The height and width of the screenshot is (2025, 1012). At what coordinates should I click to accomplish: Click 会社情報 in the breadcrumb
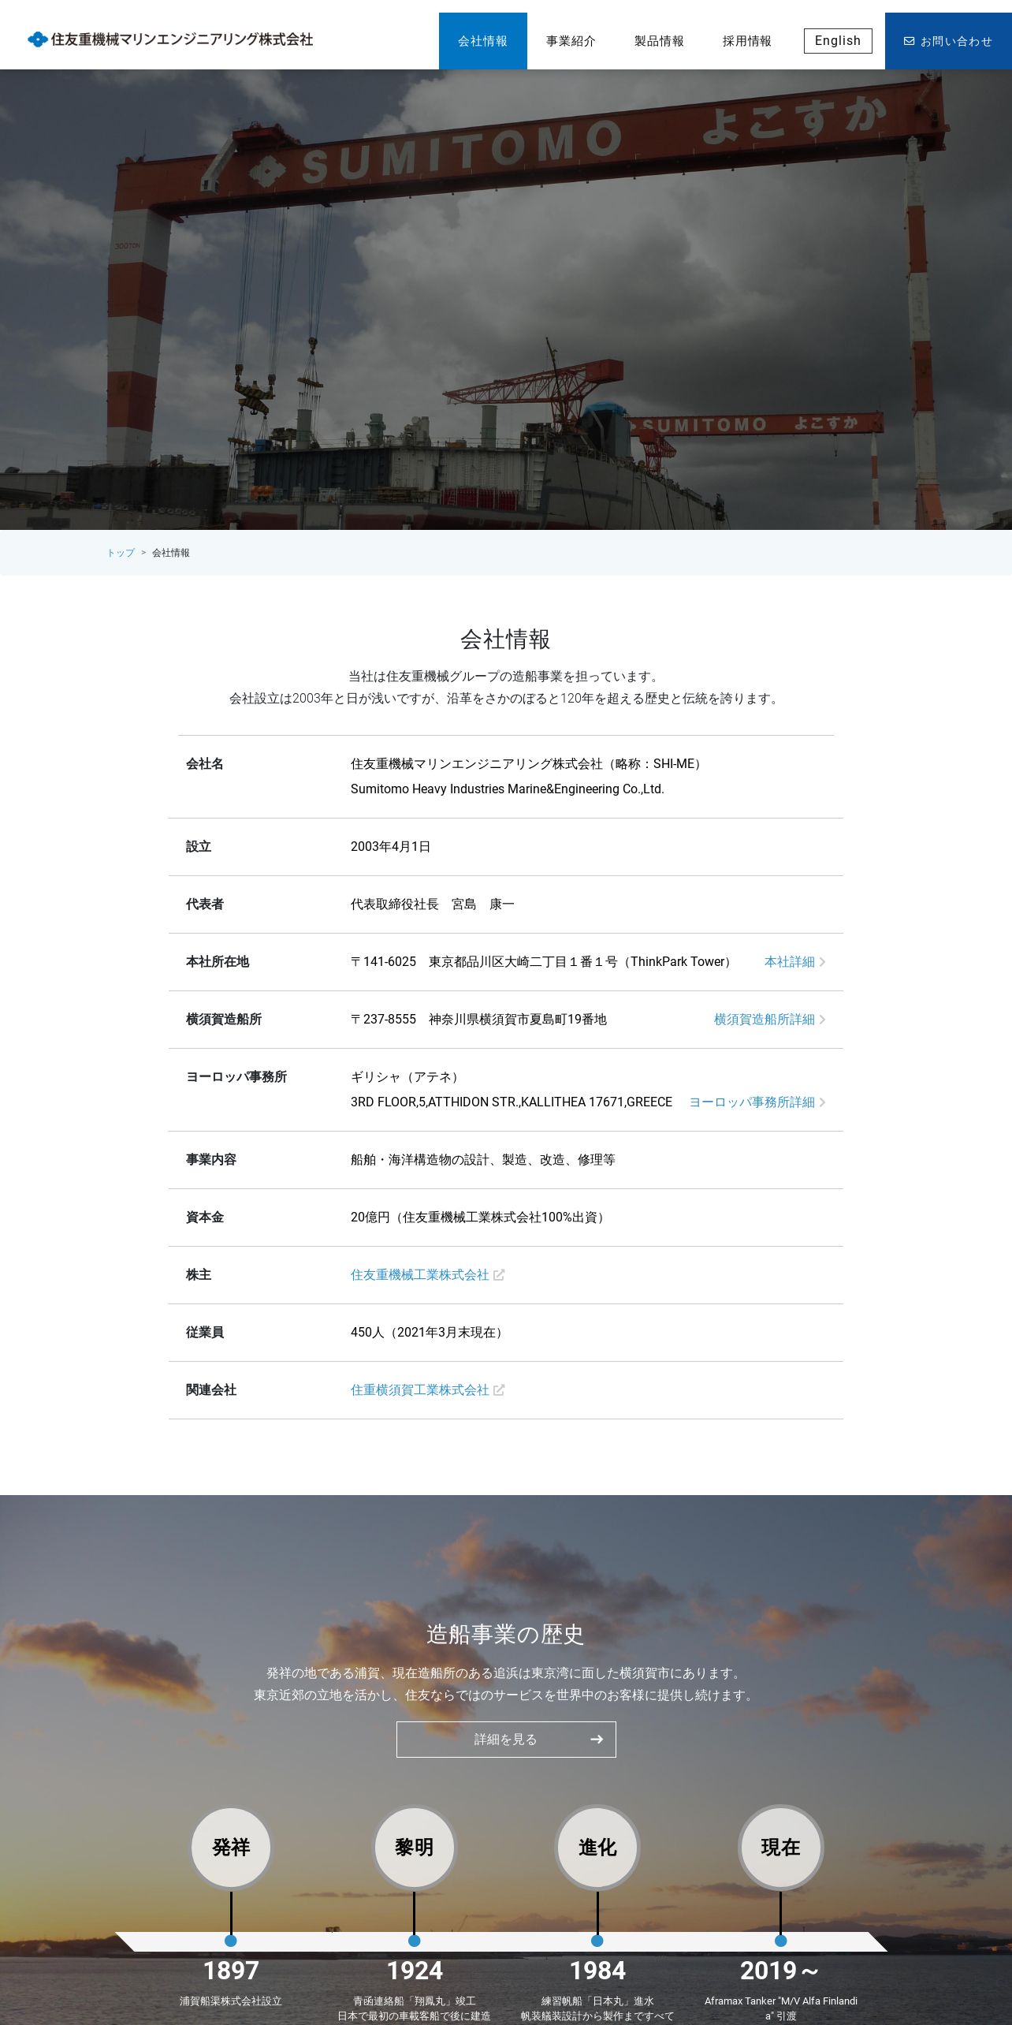tap(171, 553)
